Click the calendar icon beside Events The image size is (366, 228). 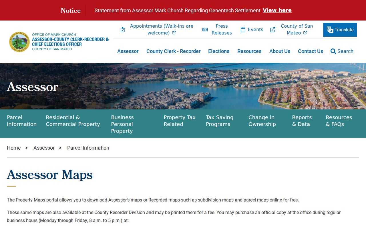[x=243, y=30]
